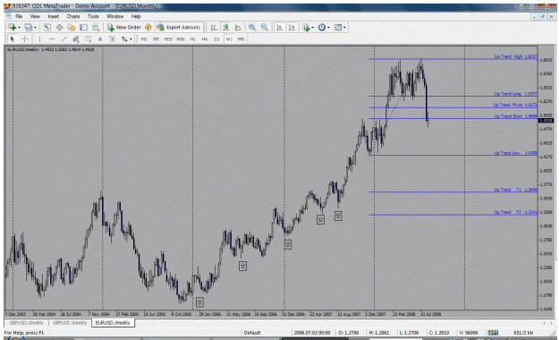Image resolution: width=559 pixels, height=340 pixels.
Task: Switch to line chart display
Action: pyautogui.click(x=238, y=28)
